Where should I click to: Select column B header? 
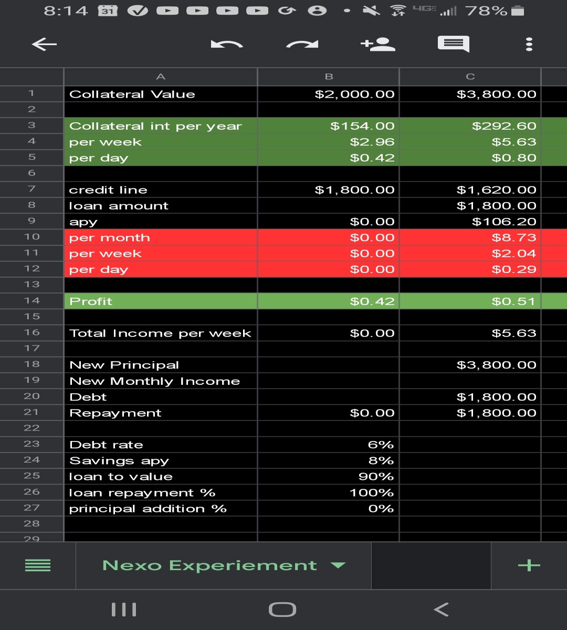tap(329, 77)
